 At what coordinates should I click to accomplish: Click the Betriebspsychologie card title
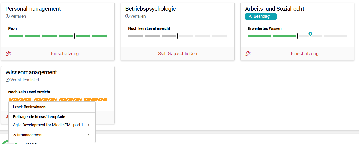(x=150, y=9)
